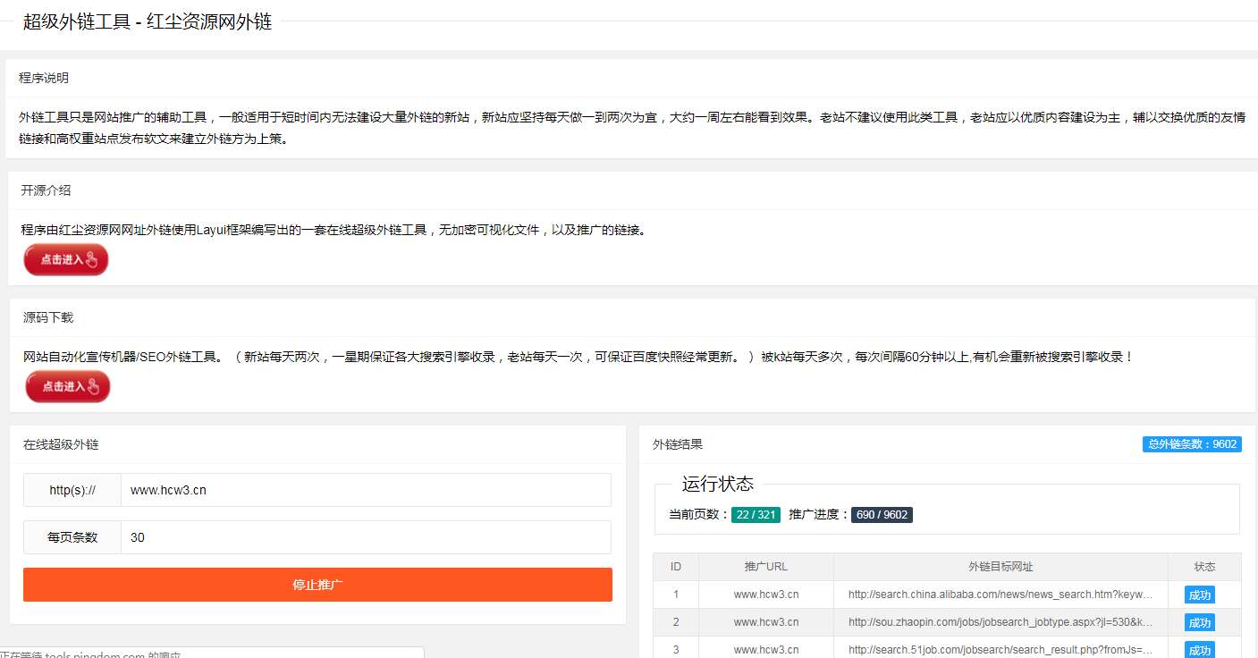Image resolution: width=1258 pixels, height=658 pixels.
Task: Click the 成功 status badge on row 1
Action: coord(1199,595)
